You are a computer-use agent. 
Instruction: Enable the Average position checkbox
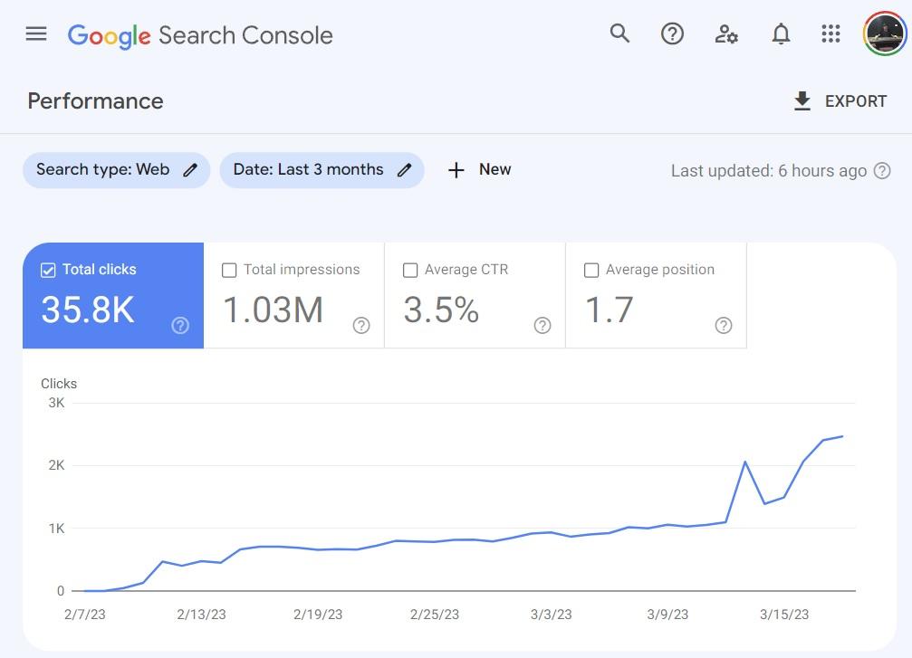pyautogui.click(x=591, y=270)
